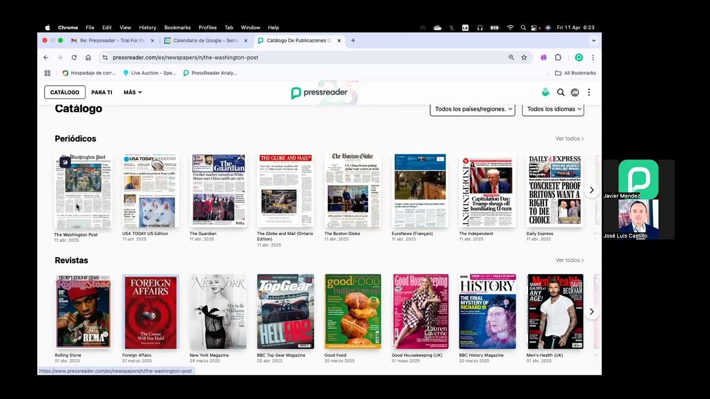Bookmark this page with star icon
Viewport: 710px width, 399px height.
point(524,58)
